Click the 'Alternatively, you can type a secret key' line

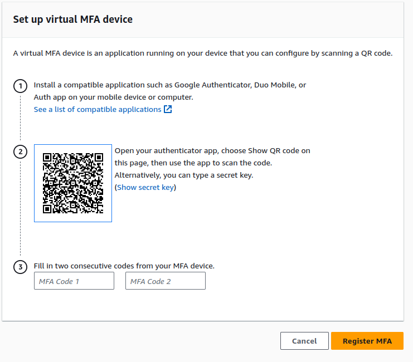[x=184, y=175]
